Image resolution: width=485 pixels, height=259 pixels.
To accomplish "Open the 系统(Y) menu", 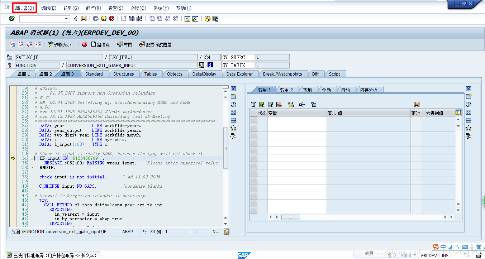I will click(x=161, y=8).
